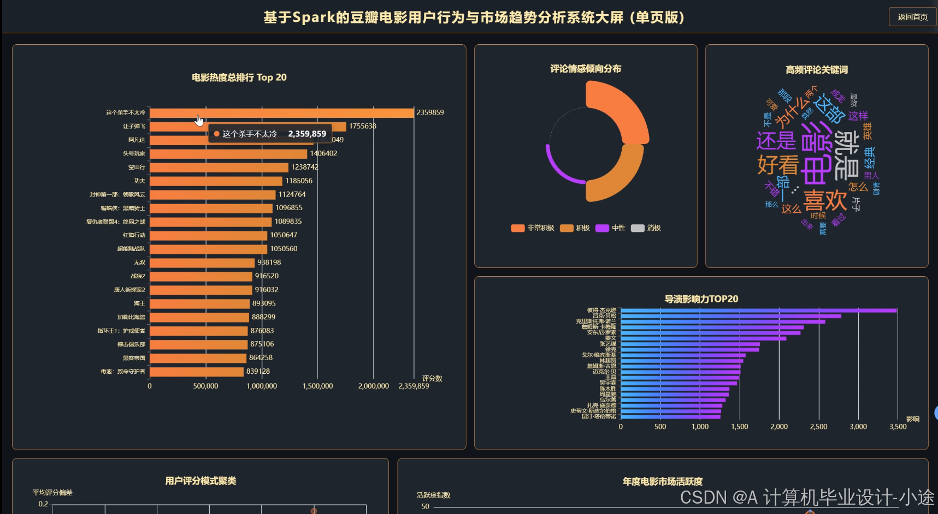The image size is (938, 514).
Task: Click the word 成龙 in word cloud
Action: click(x=837, y=96)
